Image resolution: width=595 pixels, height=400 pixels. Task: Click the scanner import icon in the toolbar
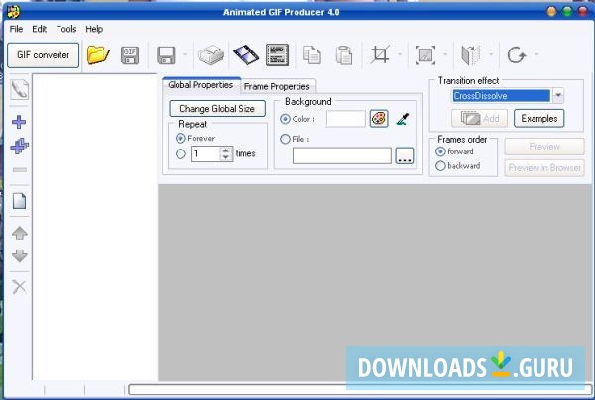click(x=211, y=55)
